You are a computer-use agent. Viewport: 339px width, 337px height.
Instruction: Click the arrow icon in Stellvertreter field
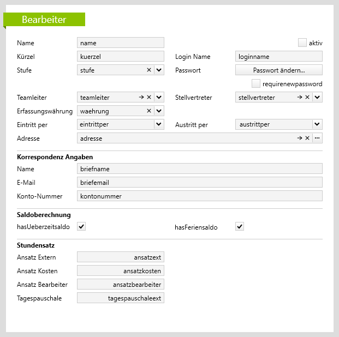(300, 97)
